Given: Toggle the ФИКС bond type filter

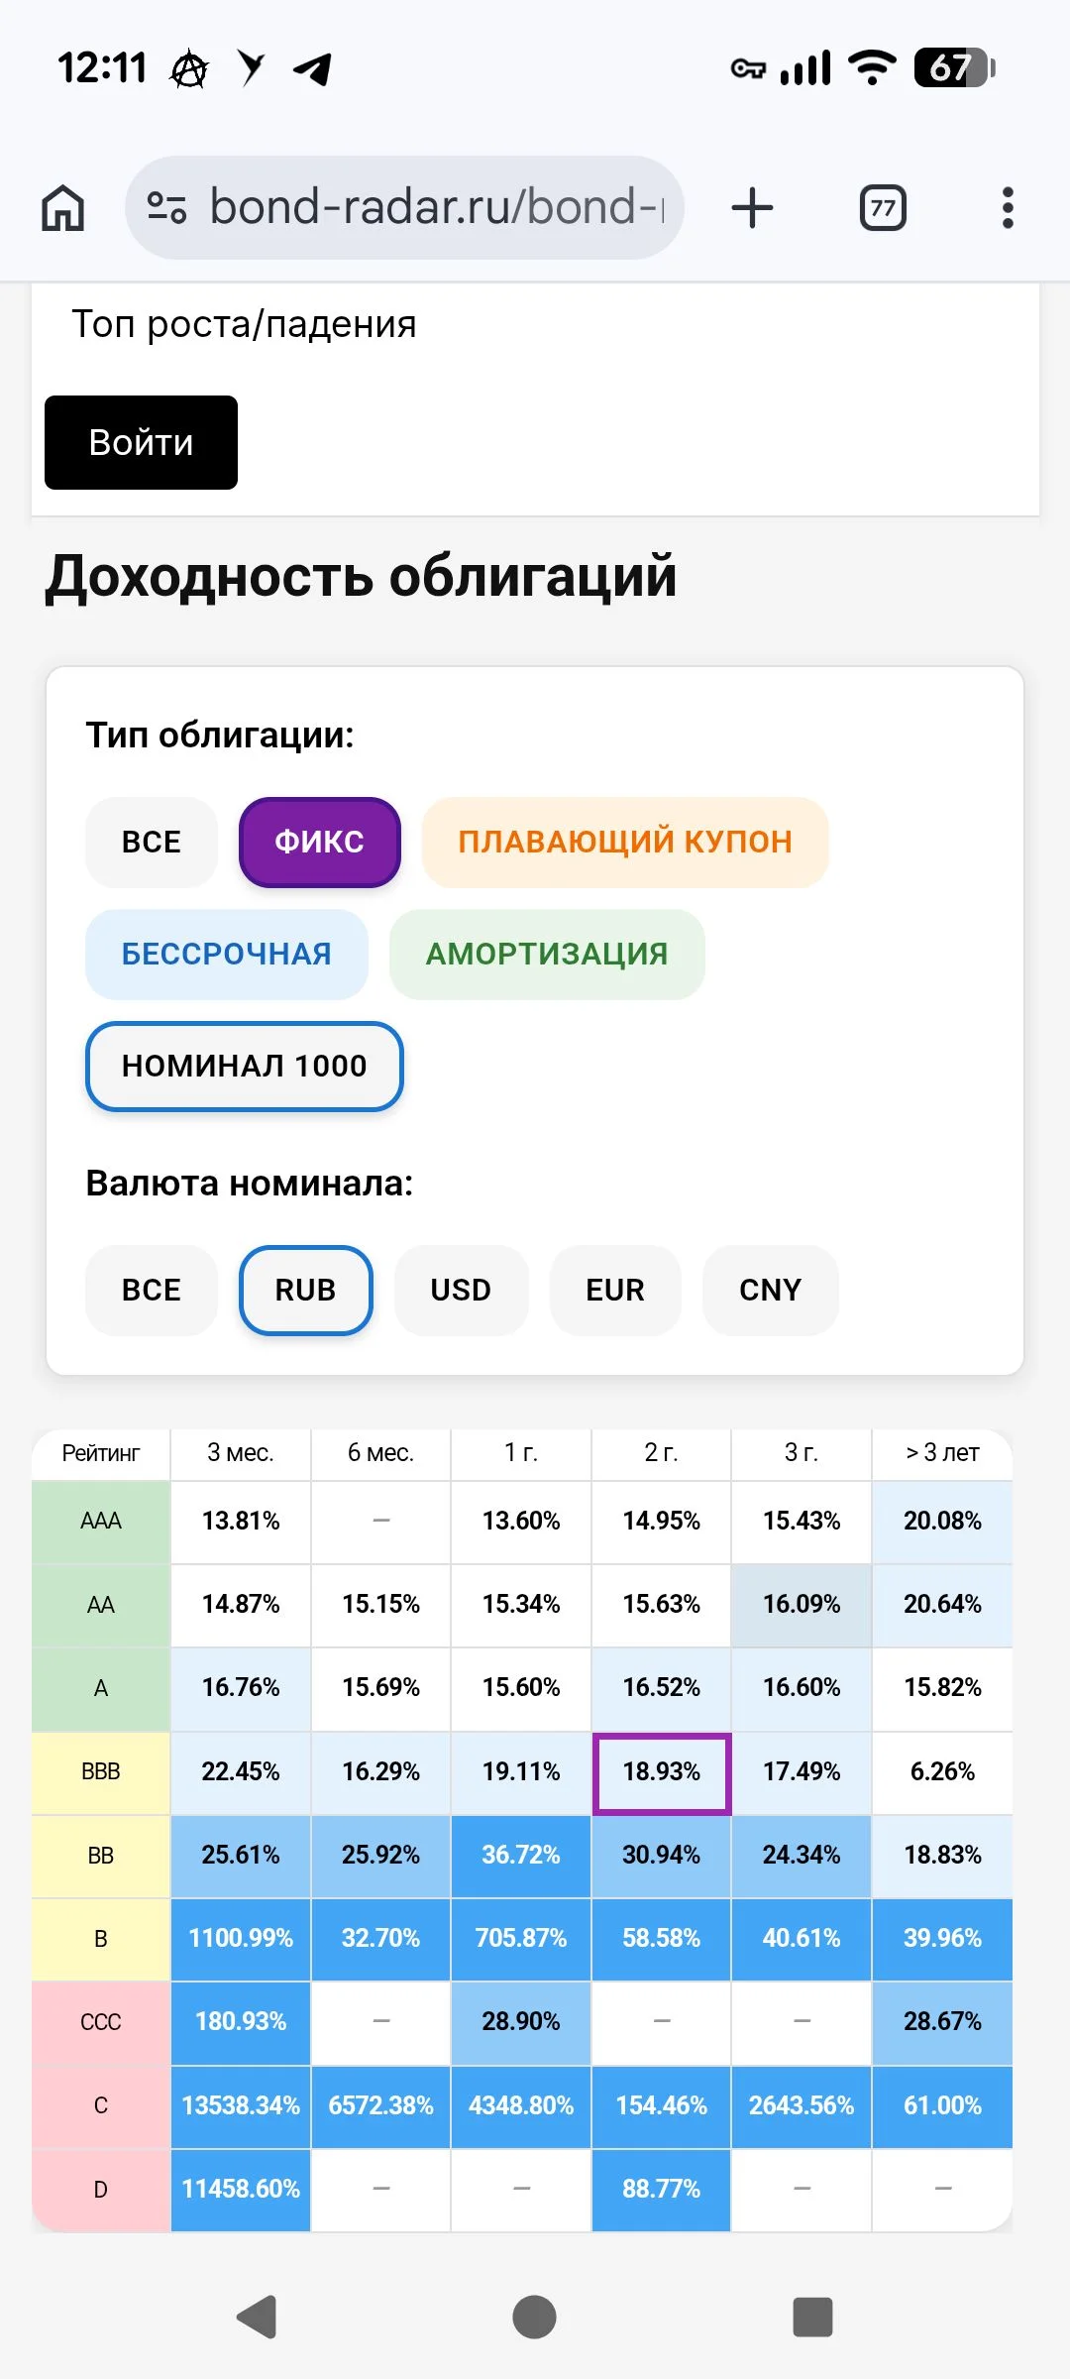Looking at the screenshot, I should 319,842.
